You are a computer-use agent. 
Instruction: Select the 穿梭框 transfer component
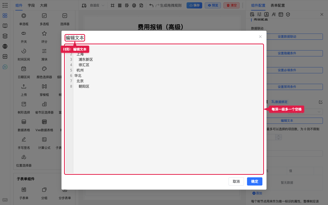(x=44, y=90)
